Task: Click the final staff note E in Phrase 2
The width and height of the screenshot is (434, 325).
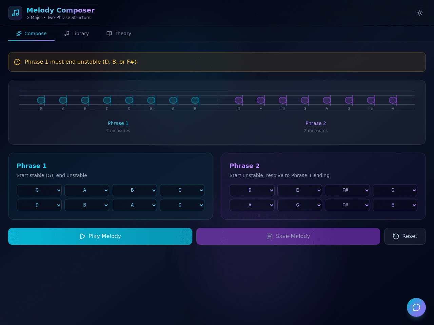Action: click(x=393, y=100)
